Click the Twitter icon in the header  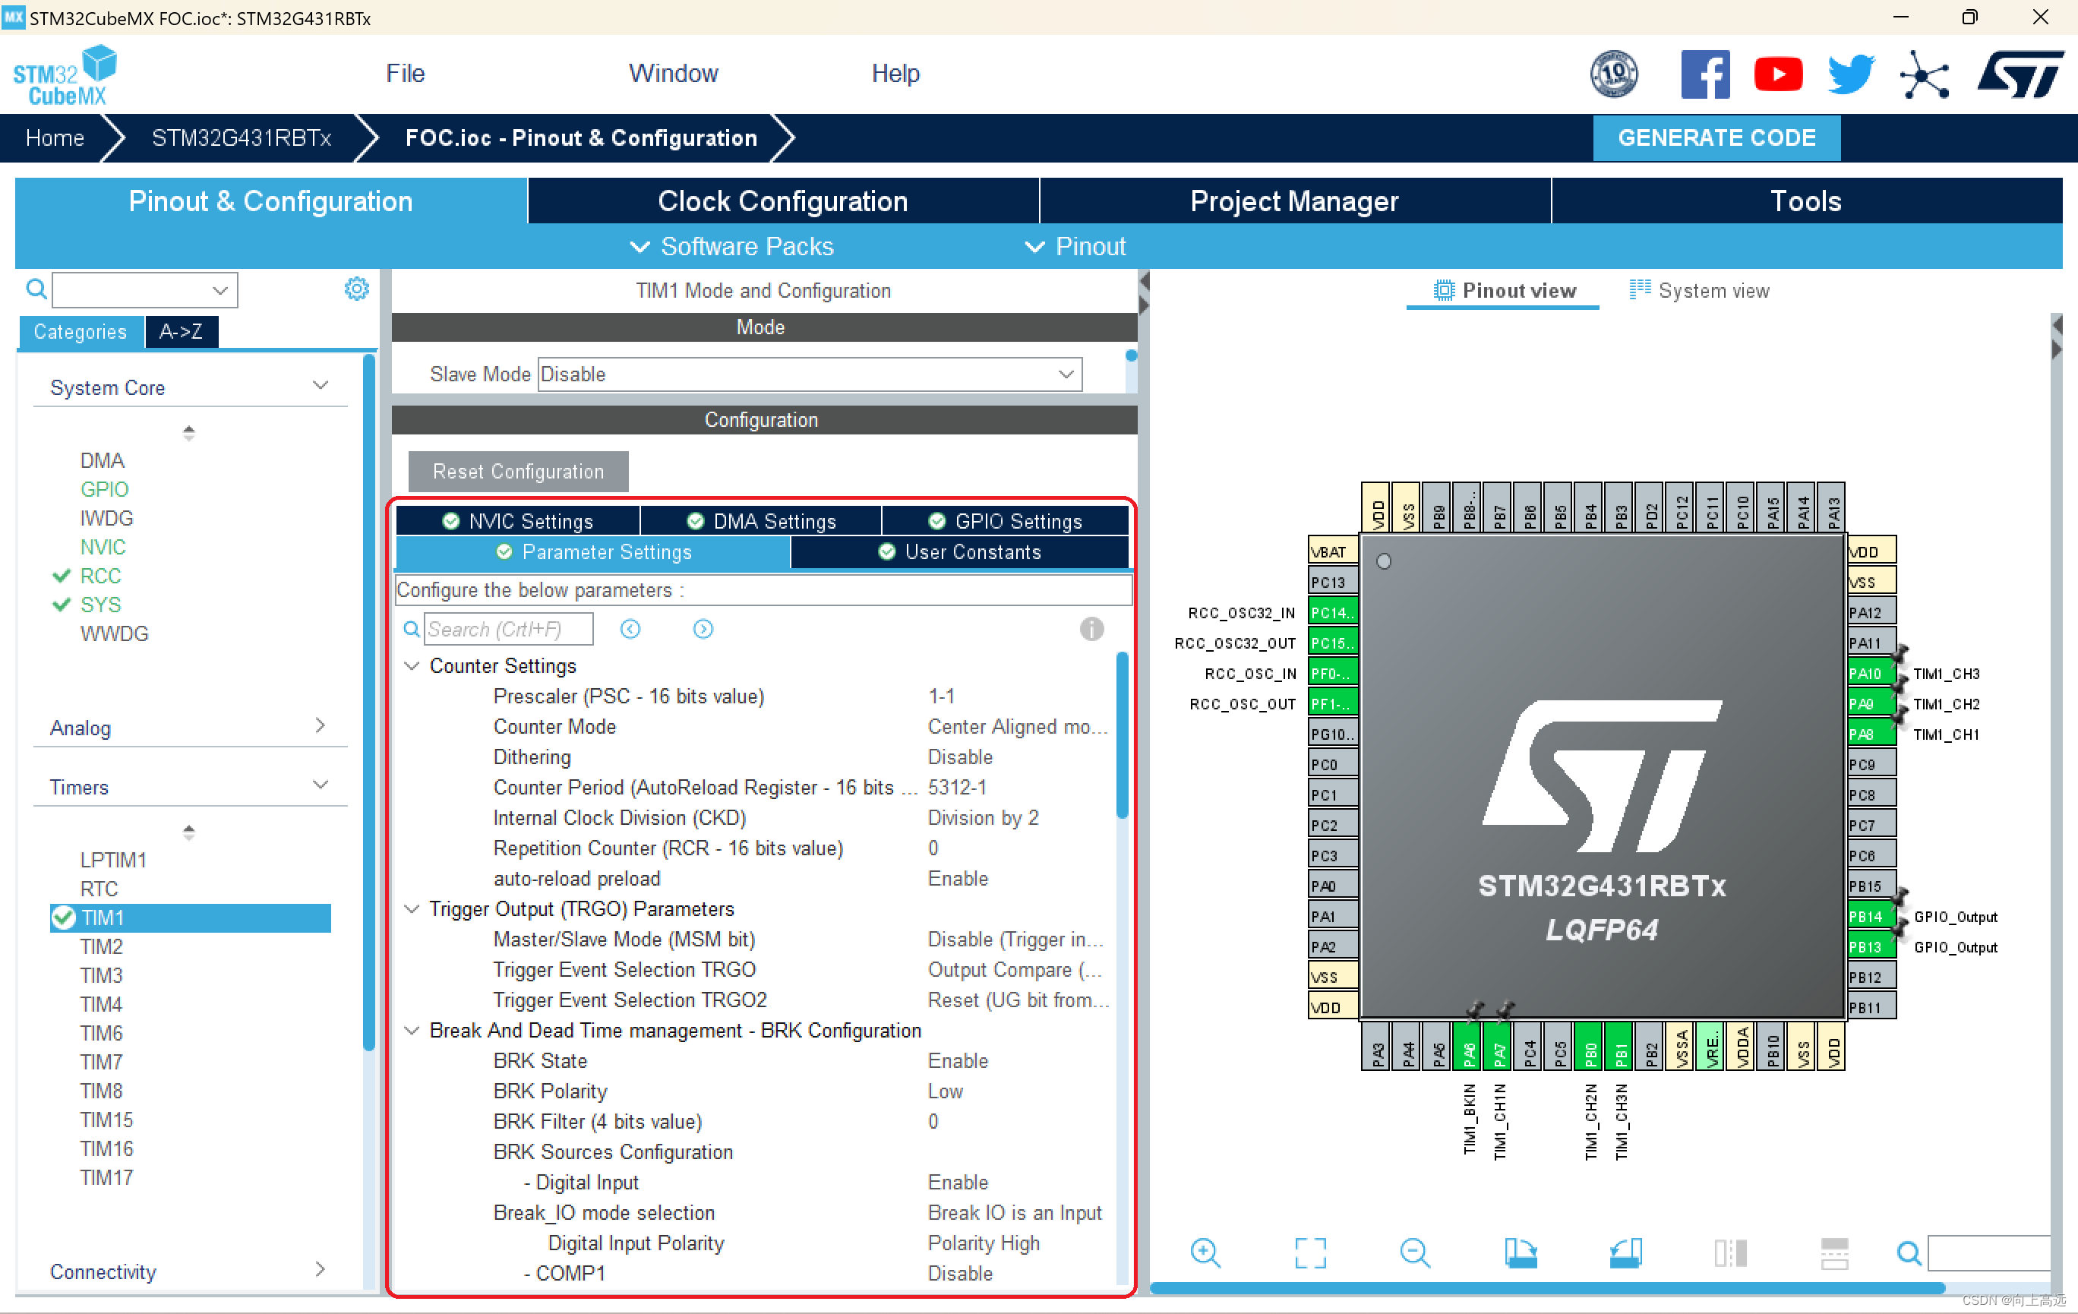click(x=1849, y=74)
